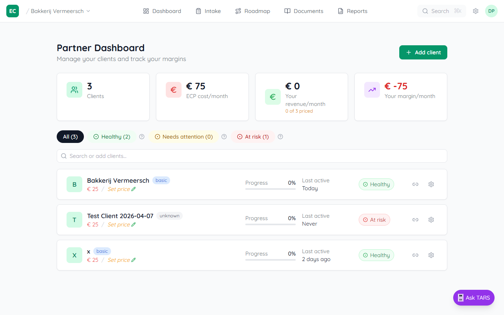Copy link for Bakkerij Vermeersch client
The width and height of the screenshot is (504, 315).
tap(415, 184)
